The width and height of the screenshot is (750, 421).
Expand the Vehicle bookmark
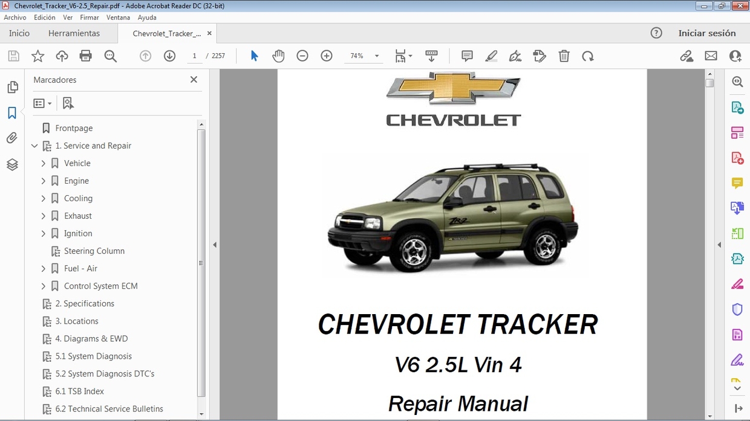coord(43,163)
